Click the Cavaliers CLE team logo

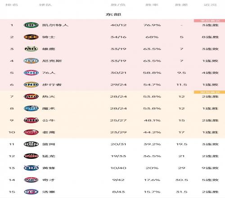click(31, 37)
